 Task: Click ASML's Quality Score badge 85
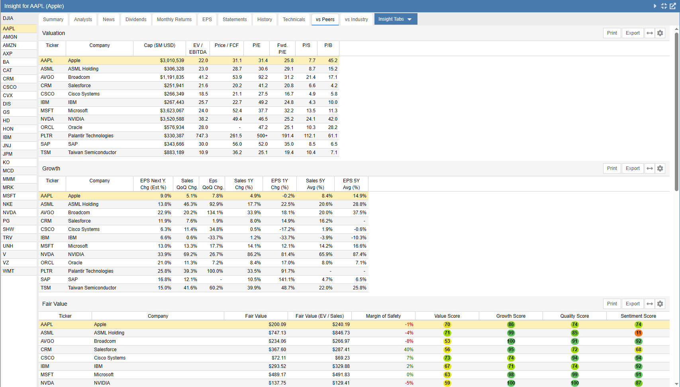(x=575, y=333)
